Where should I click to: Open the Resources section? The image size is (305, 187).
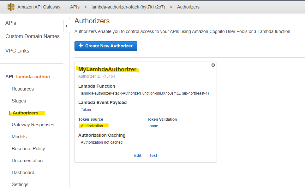tap(22, 89)
